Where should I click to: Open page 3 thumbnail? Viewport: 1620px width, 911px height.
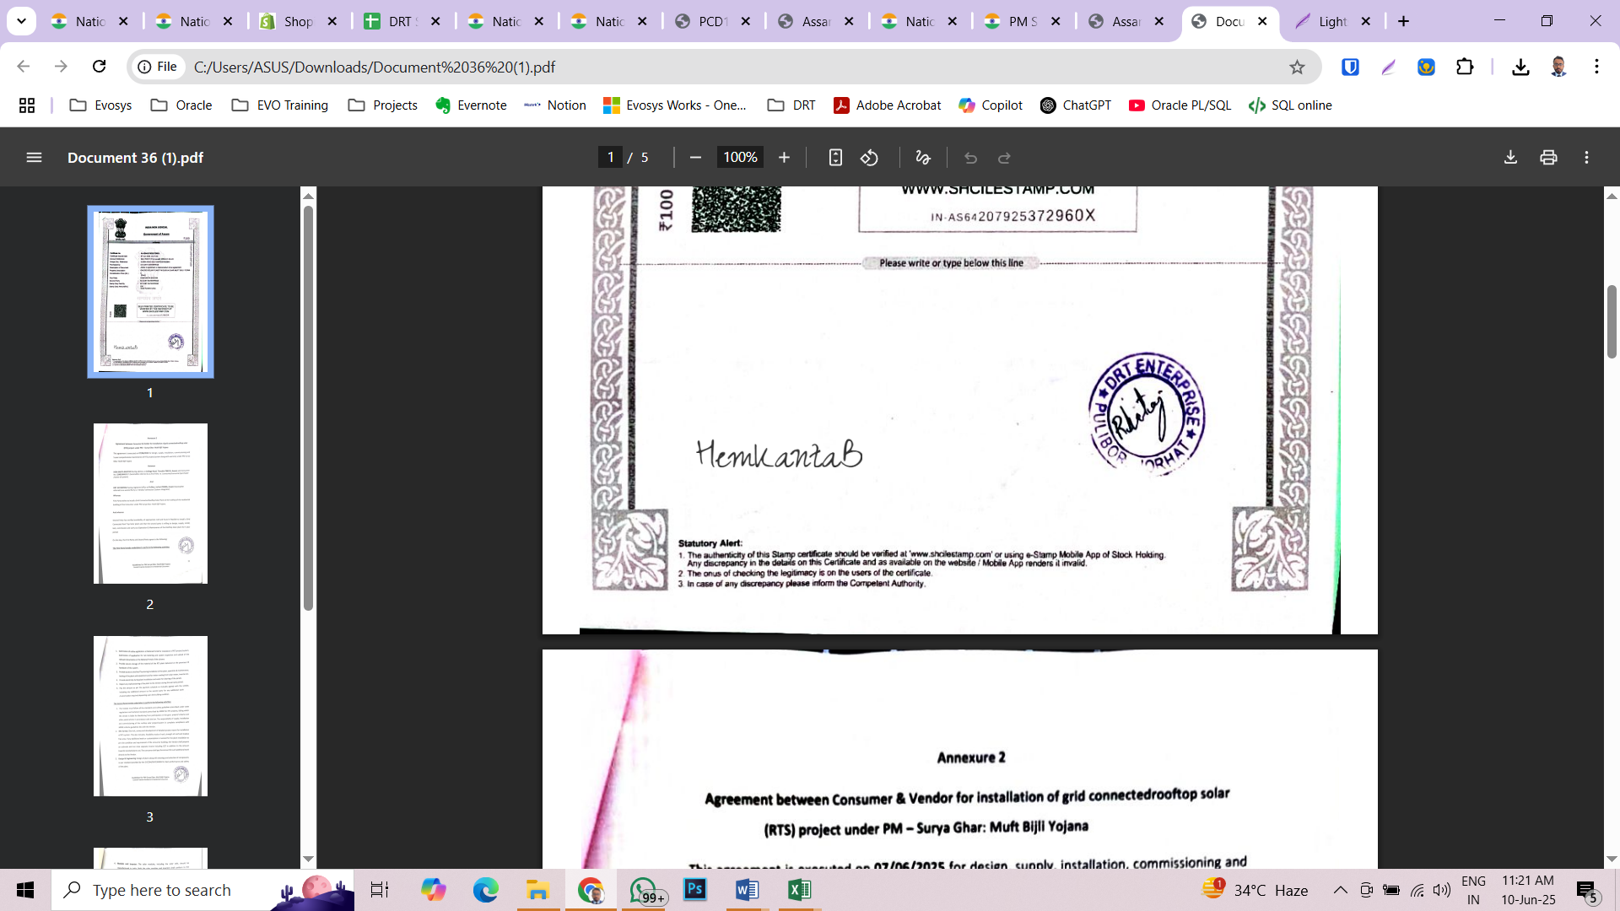click(x=150, y=716)
